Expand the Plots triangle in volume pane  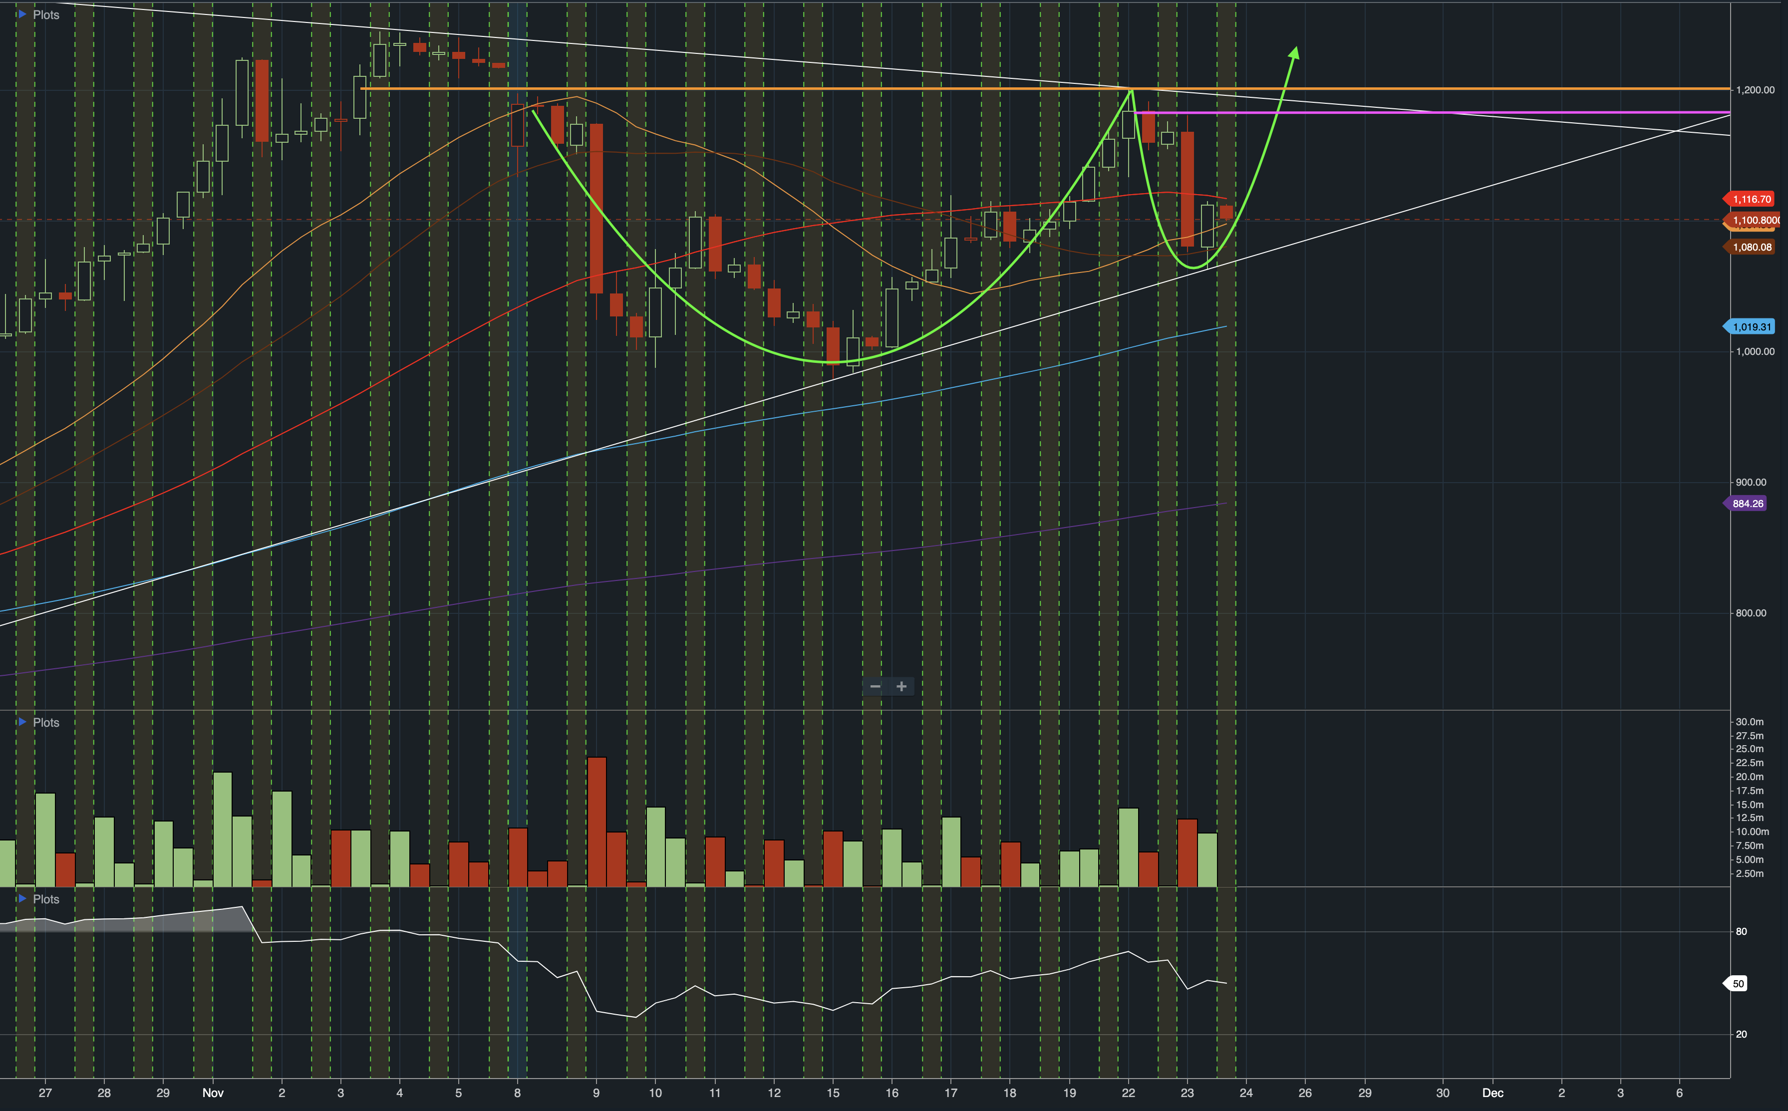pyautogui.click(x=21, y=722)
